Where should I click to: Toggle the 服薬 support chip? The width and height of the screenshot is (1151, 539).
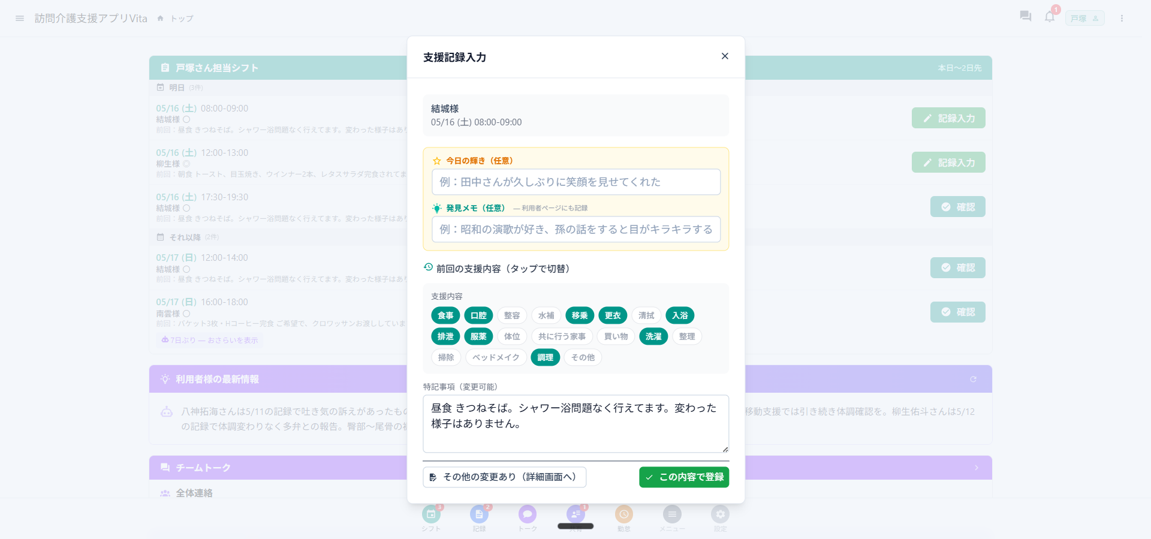[478, 336]
